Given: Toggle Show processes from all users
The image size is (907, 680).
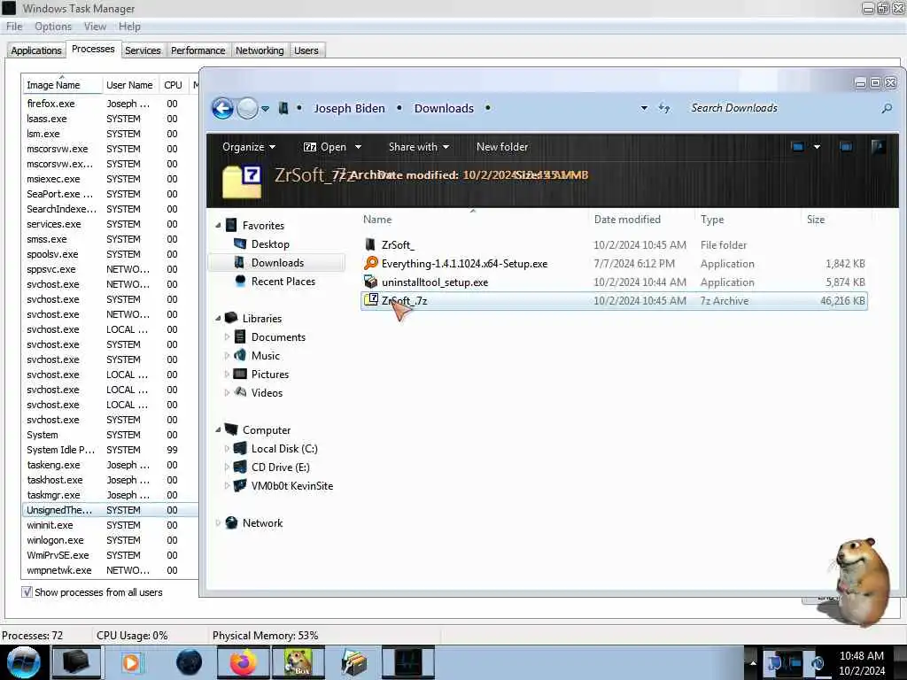Looking at the screenshot, I should tap(27, 592).
